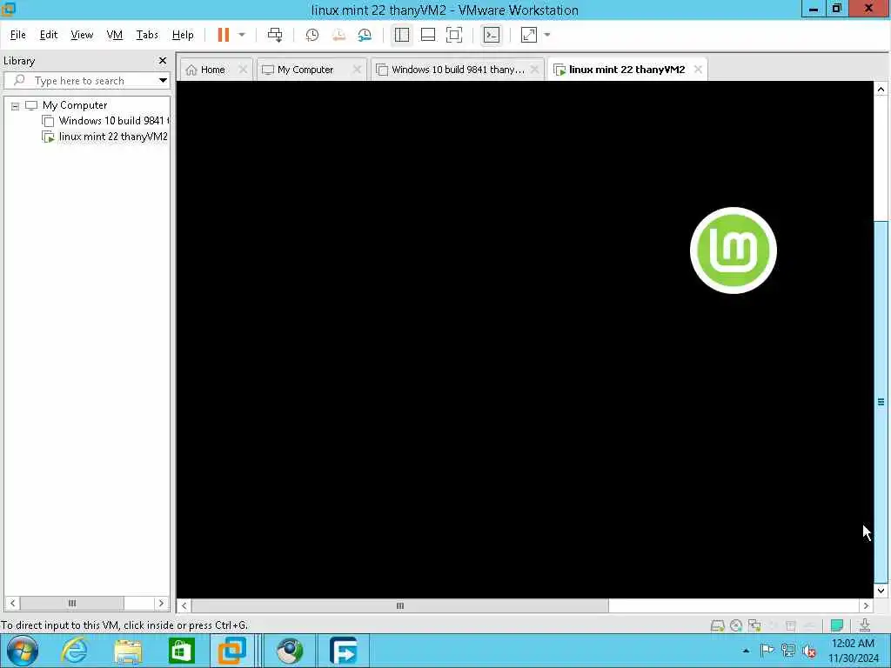
Task: Open the VM menu
Action: pos(115,35)
